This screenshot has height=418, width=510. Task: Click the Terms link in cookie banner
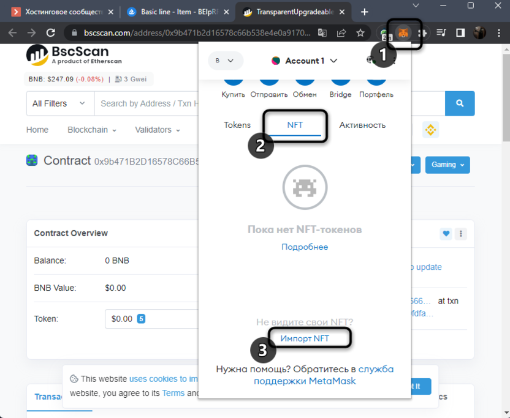[173, 394]
